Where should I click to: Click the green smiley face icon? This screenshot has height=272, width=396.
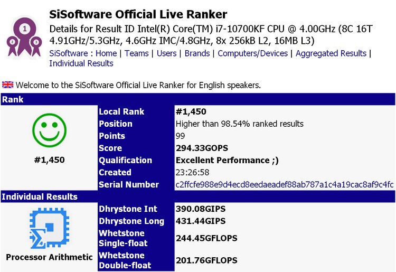[49, 130]
